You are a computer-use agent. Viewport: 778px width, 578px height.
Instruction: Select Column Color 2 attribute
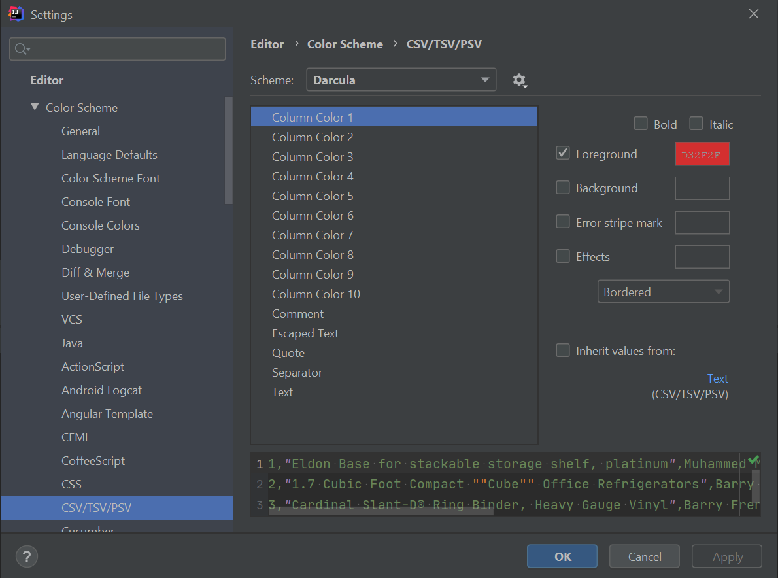pyautogui.click(x=394, y=137)
